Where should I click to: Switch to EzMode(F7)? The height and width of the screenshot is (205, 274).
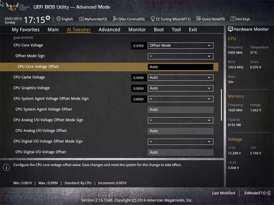tap(257, 193)
